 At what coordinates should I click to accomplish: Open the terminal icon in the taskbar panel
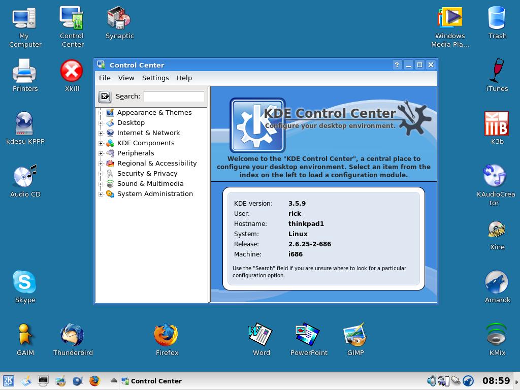pyautogui.click(x=43, y=381)
